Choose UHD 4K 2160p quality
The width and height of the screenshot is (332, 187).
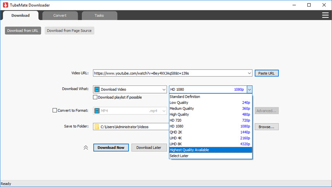[x=210, y=138]
